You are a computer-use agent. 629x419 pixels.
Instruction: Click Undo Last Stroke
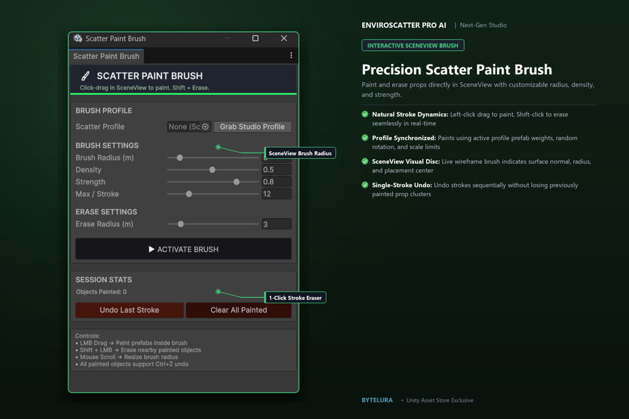(x=129, y=310)
